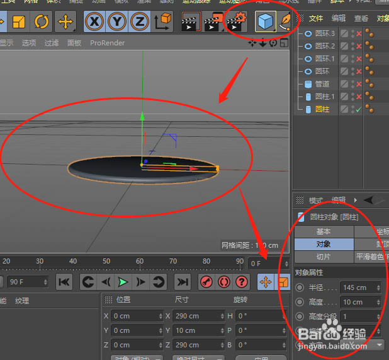Viewport: 389px width, 360px height.
Task: Open object manager 查看 menu
Action: point(361,18)
